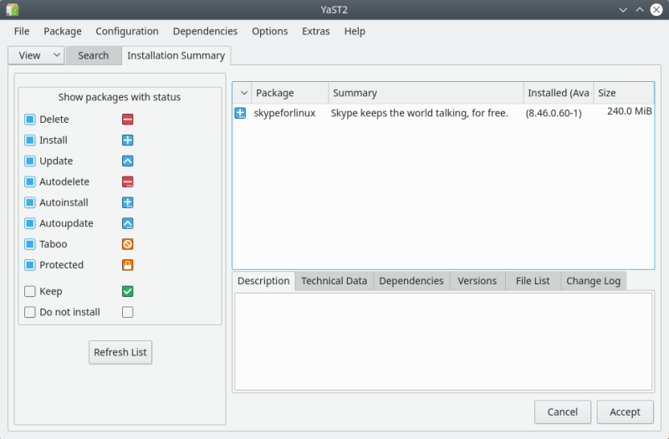Open the View dropdown
669x439 pixels.
tap(36, 55)
